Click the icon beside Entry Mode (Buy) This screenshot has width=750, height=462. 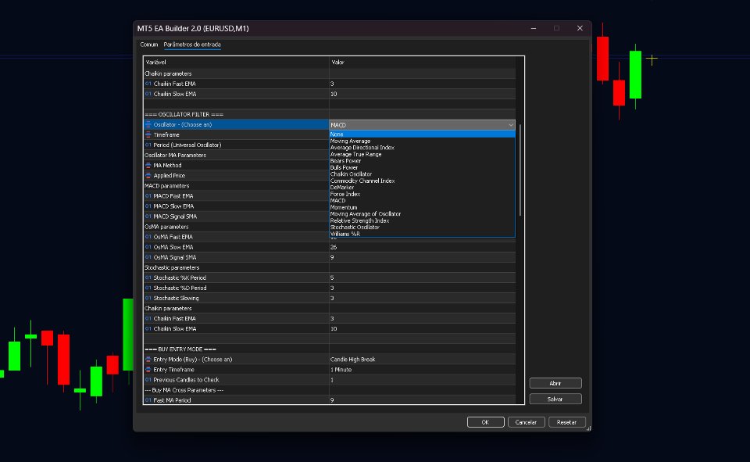148,360
